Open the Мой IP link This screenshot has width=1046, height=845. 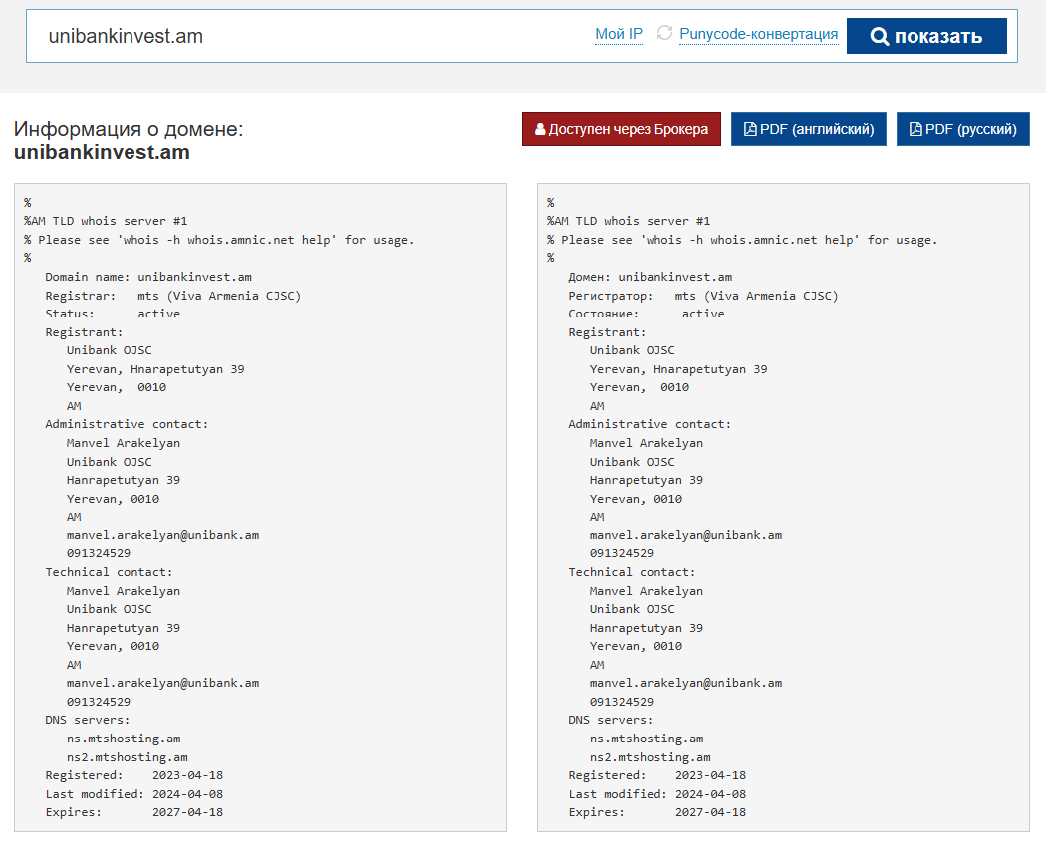(x=619, y=34)
